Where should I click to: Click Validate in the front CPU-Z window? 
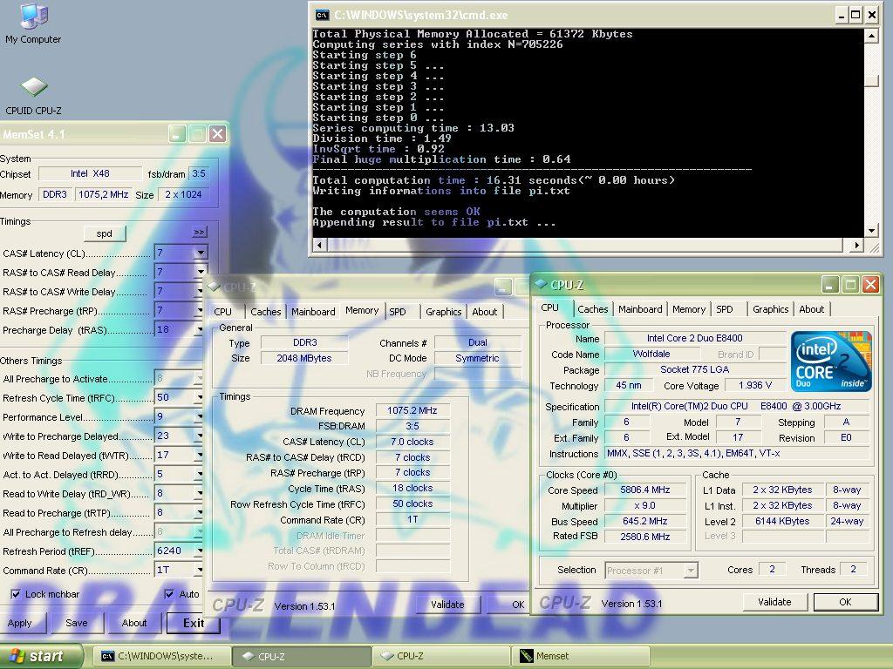pos(774,602)
